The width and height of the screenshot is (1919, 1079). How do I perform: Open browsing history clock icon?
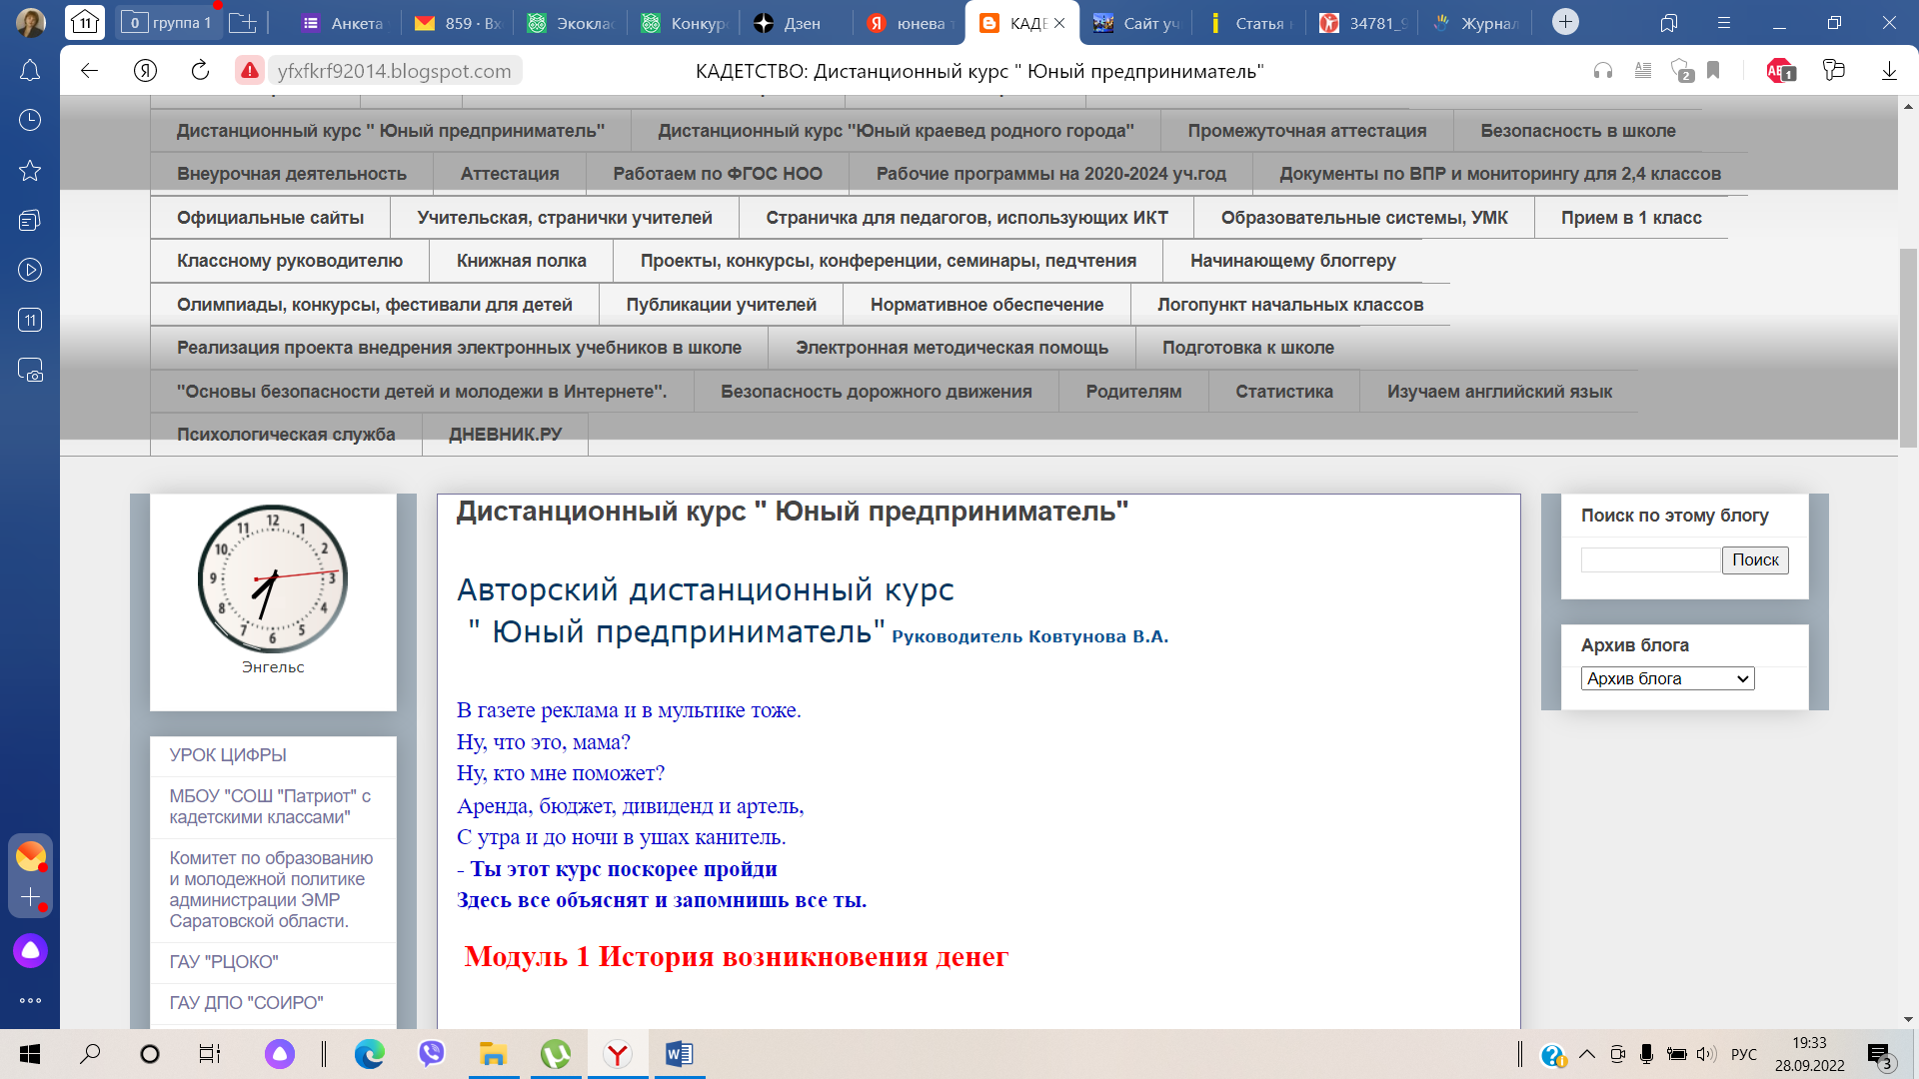[30, 120]
